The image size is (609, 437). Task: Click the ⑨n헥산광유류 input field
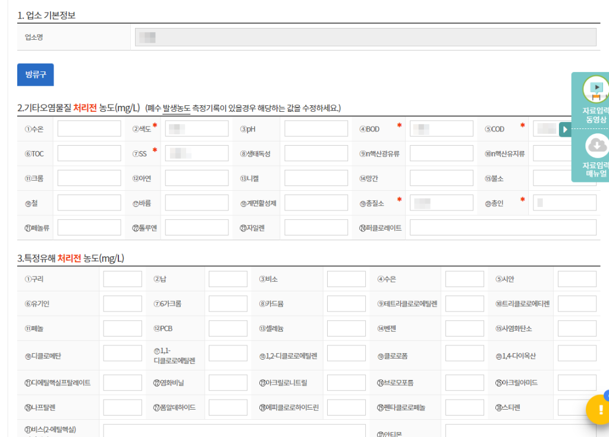coord(442,153)
